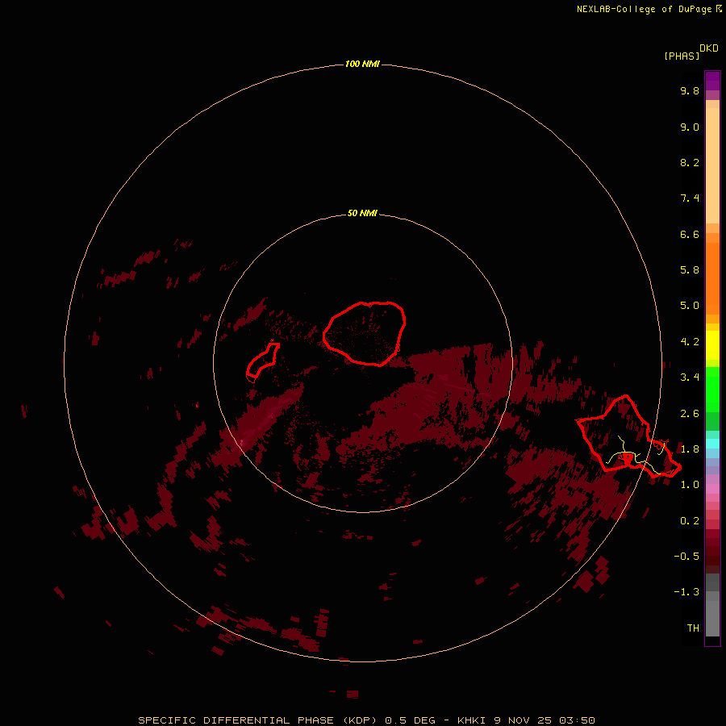Click the yellow band of the color bar
The width and height of the screenshot is (726, 726).
(x=712, y=345)
